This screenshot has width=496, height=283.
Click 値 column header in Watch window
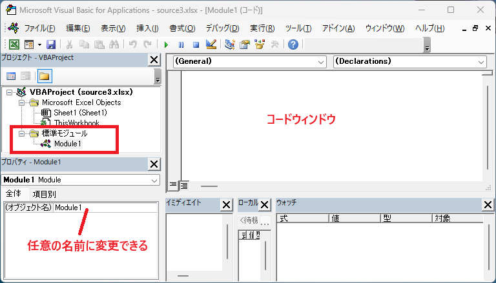pyautogui.click(x=355, y=219)
